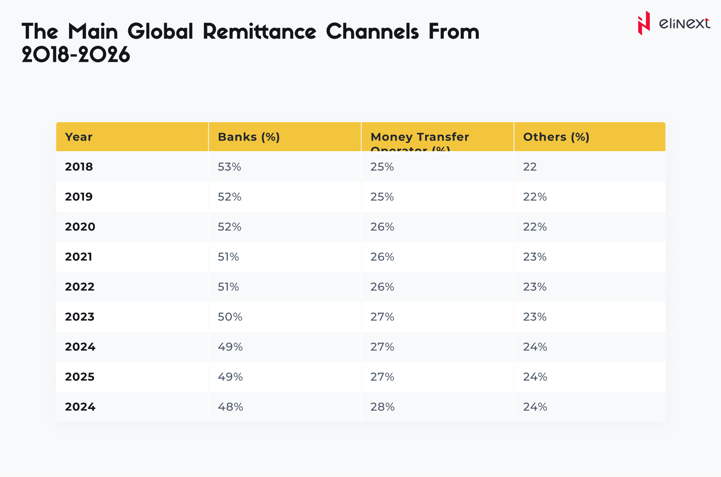Click the Year column header
Screen dimensions: 721x477
coord(79,137)
